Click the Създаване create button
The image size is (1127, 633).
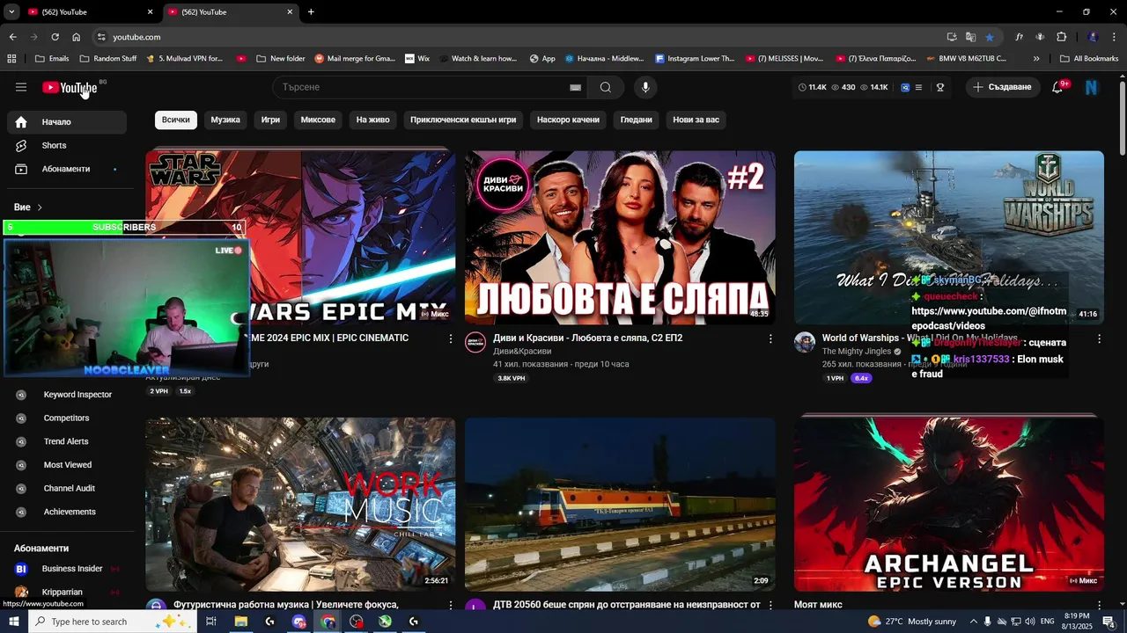(1002, 87)
